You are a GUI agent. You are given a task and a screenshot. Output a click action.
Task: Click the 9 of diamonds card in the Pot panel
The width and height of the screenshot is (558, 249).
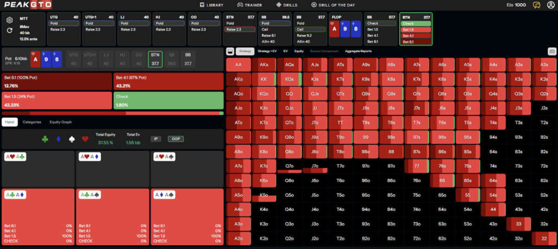(x=46, y=59)
